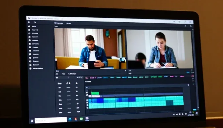
Task: Click the small cyan button below the timeline
Action: point(194,110)
